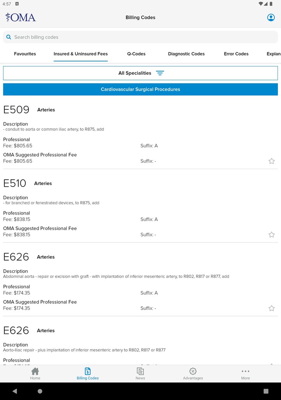Select the Billing Codes navigation icon
This screenshot has height=400, width=281.
88,371
